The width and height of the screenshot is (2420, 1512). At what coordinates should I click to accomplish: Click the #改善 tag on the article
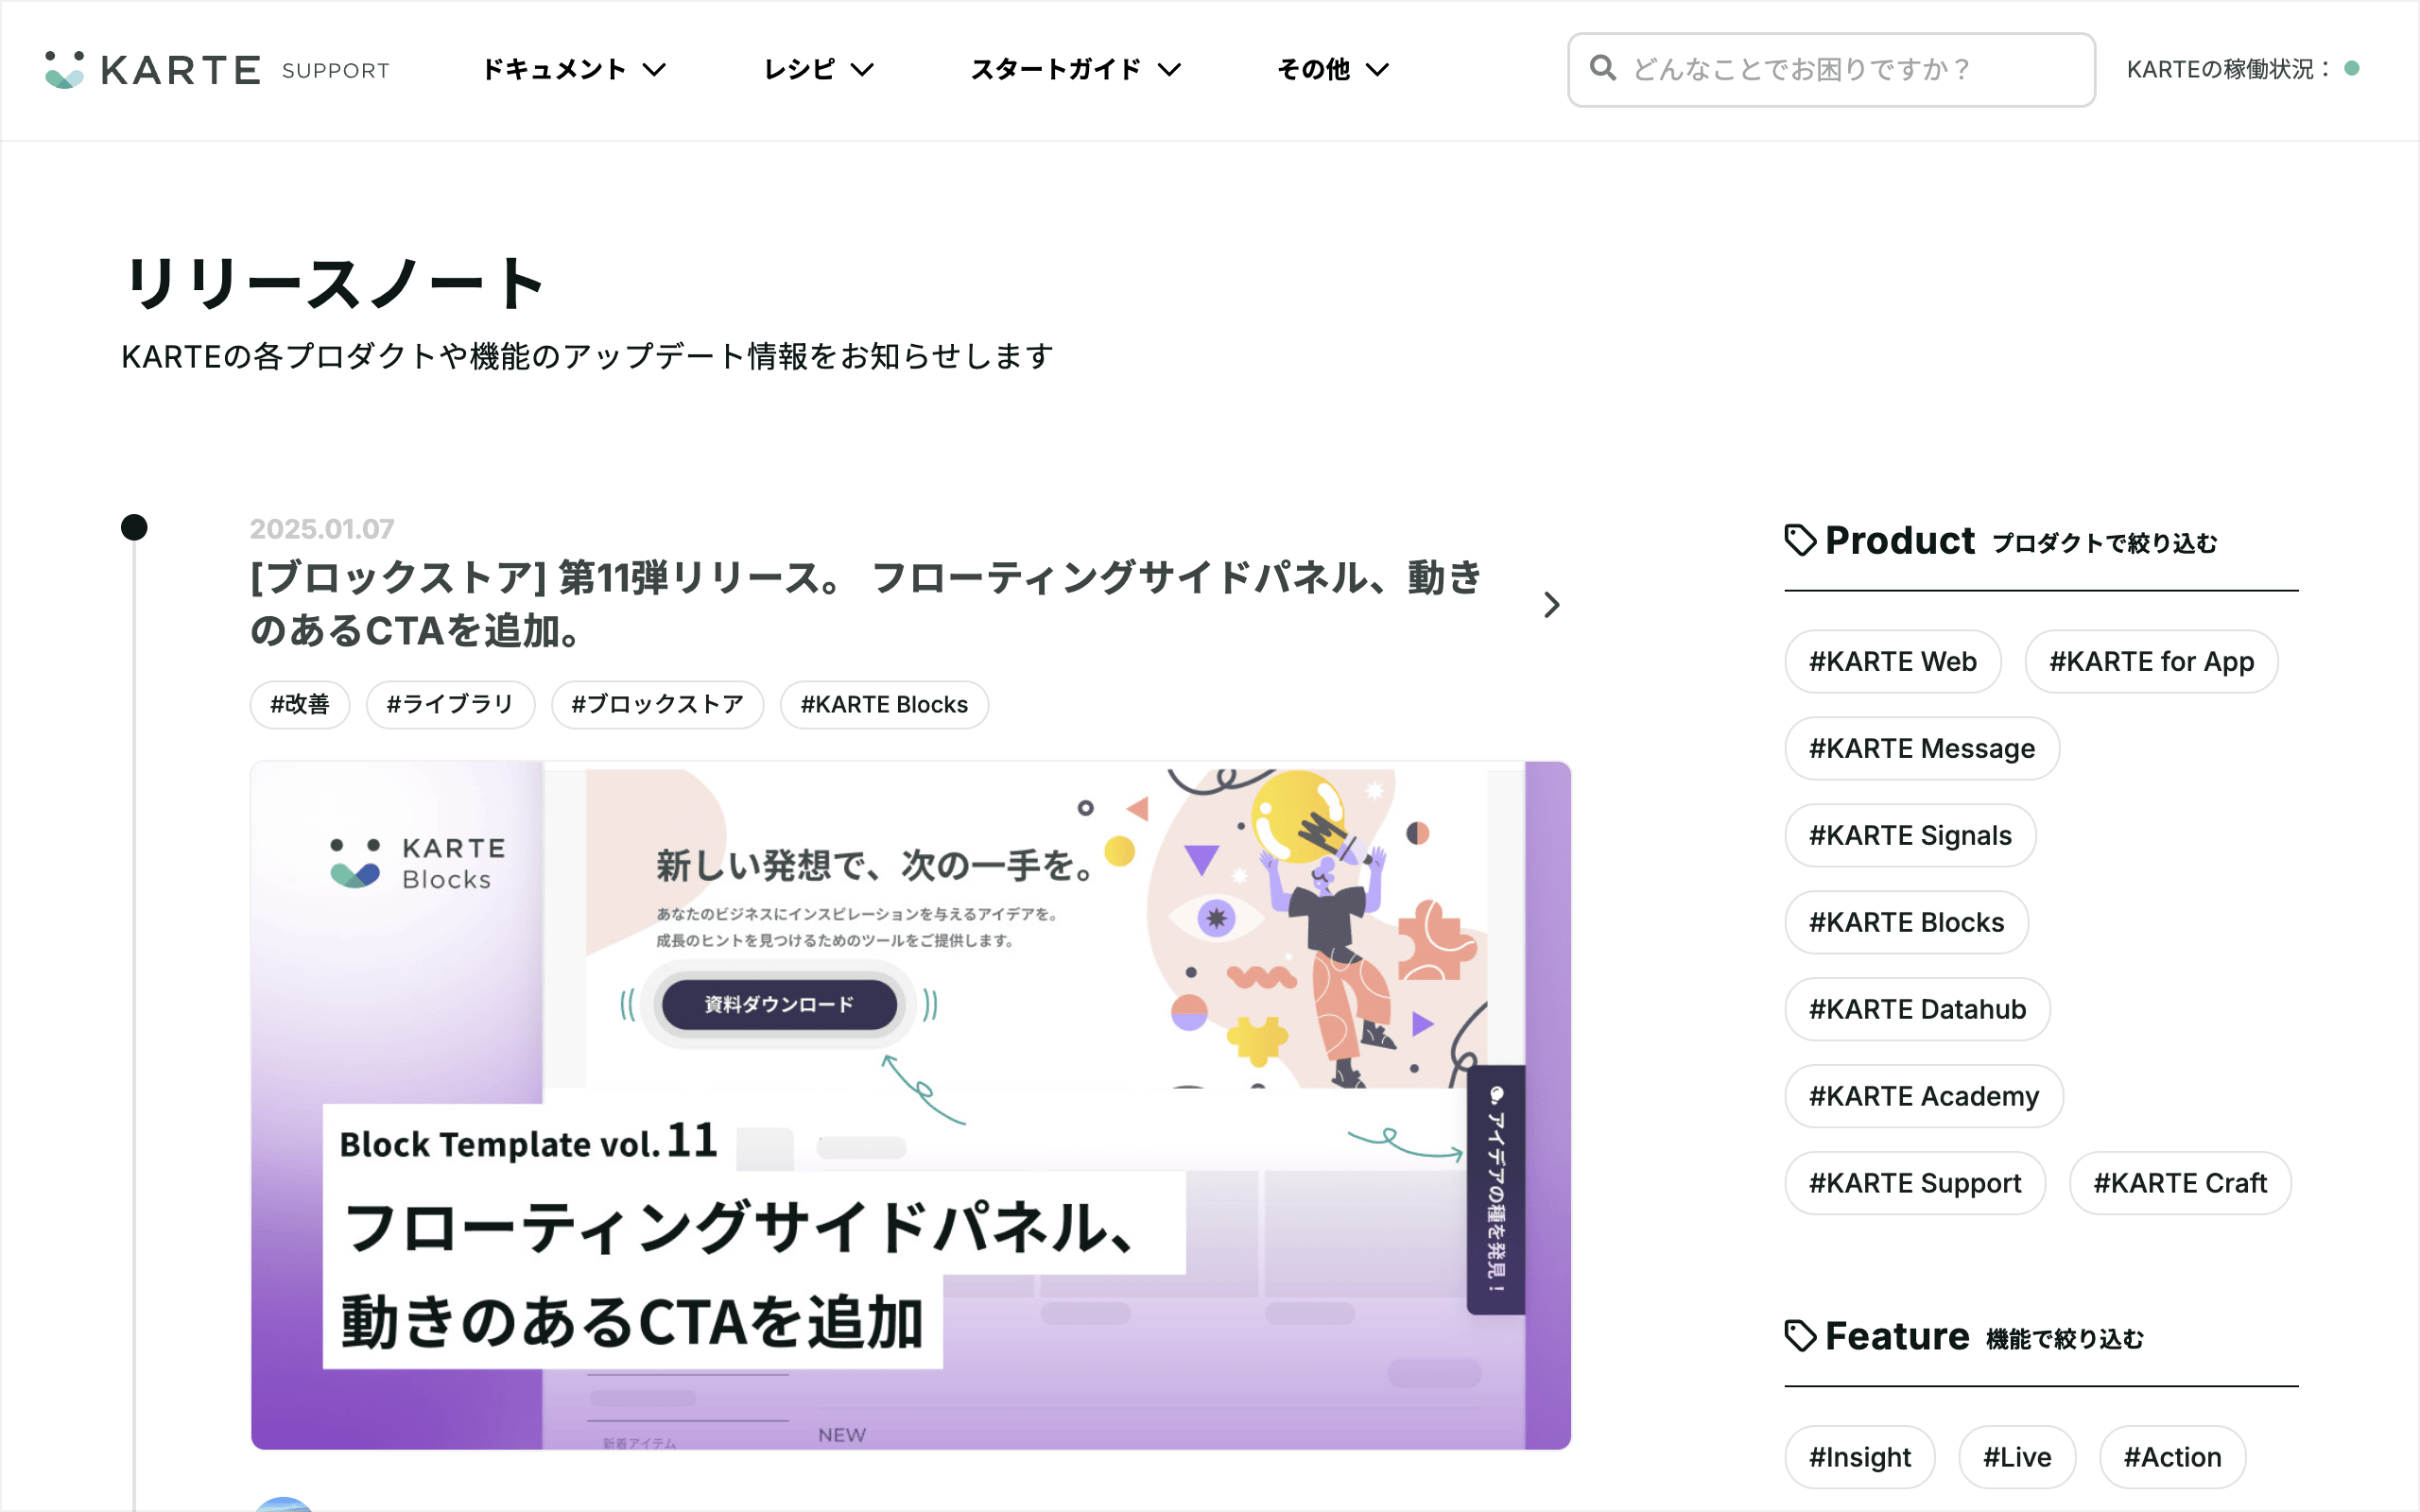[x=300, y=705]
